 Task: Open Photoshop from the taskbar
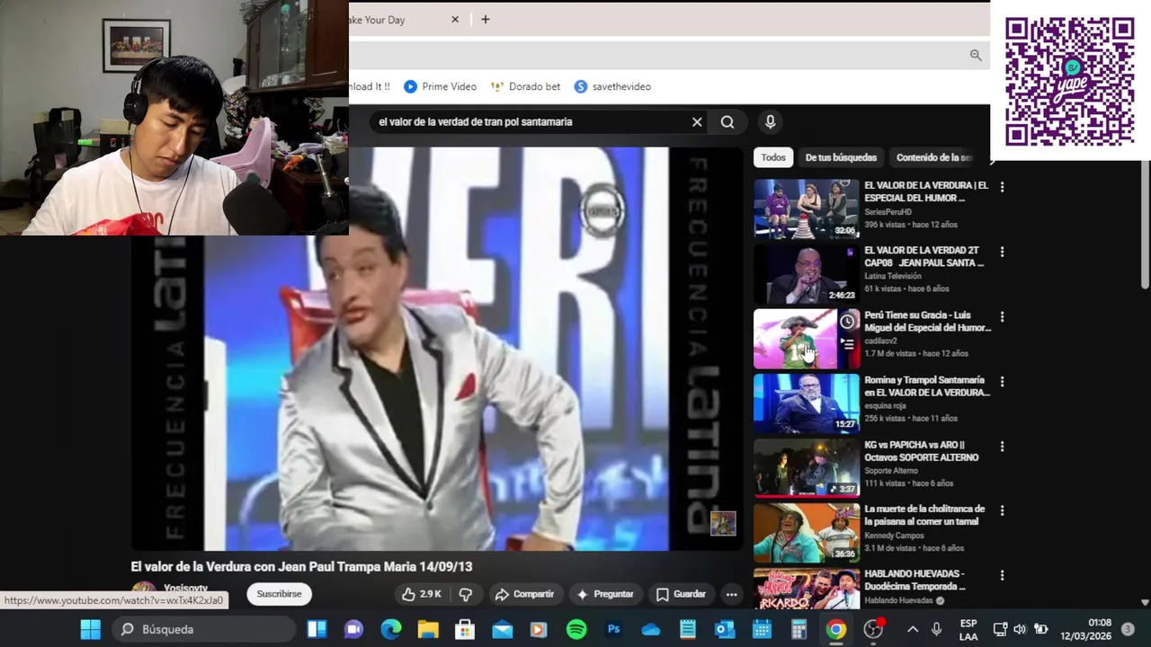point(614,629)
